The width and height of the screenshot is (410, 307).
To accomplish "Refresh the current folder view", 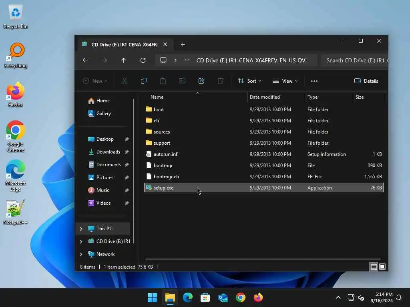I will [x=143, y=60].
